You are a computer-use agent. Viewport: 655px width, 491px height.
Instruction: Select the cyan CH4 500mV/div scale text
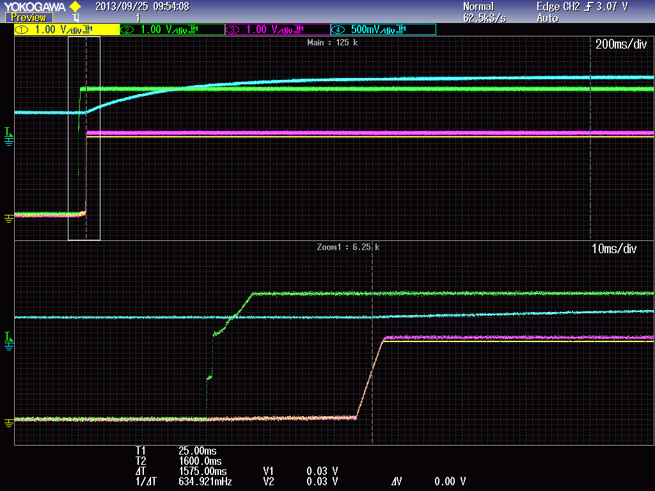tap(373, 29)
